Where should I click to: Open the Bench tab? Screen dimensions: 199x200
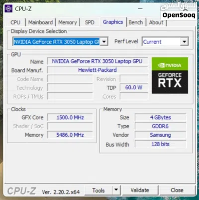(x=136, y=22)
